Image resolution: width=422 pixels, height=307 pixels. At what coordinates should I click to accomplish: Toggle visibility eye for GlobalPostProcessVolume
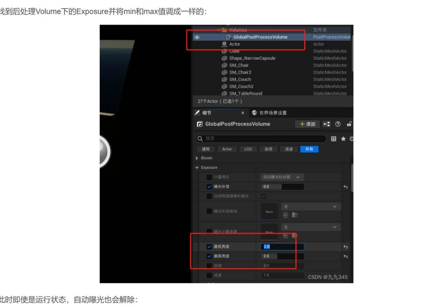coord(197,37)
